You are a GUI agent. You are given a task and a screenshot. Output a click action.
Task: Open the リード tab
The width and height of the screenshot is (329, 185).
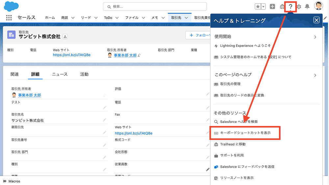[86, 18]
